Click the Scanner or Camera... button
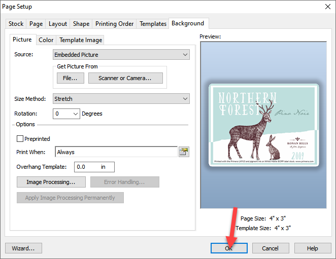This screenshot has width=336, height=259. tap(125, 78)
